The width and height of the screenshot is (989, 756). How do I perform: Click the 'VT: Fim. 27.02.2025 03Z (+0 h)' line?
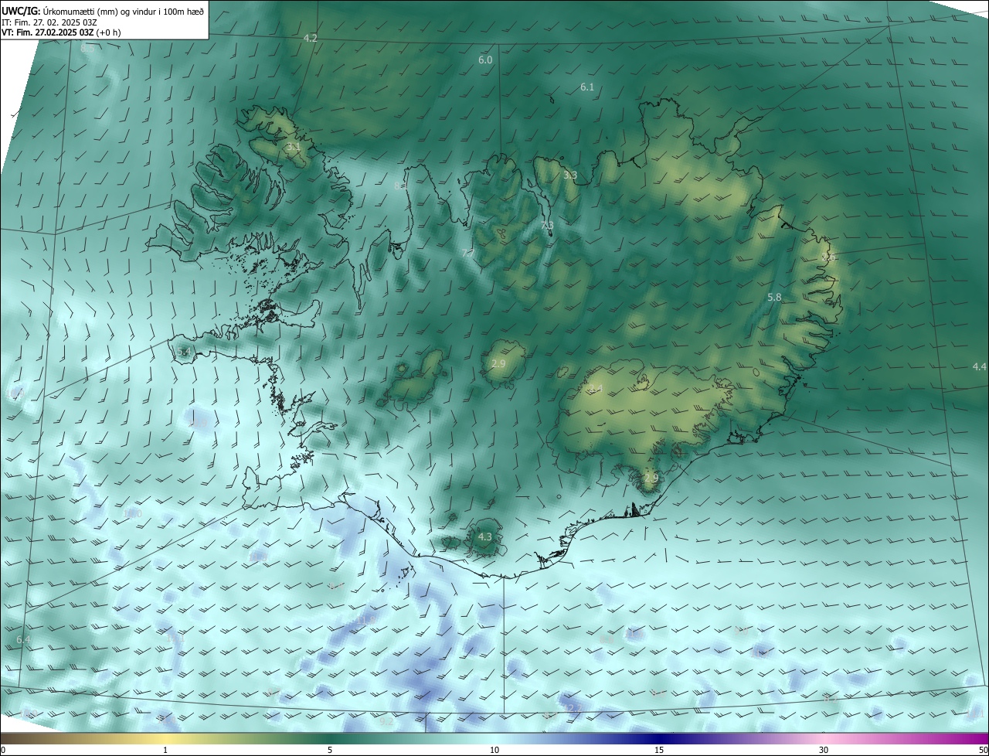[x=61, y=32]
